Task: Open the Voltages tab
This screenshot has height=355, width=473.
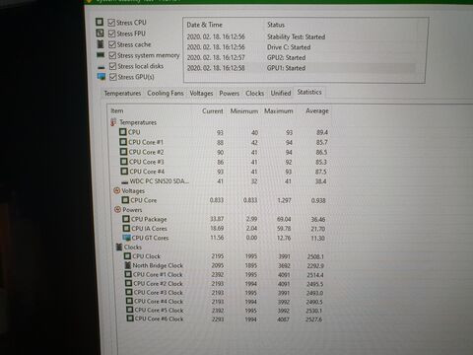Action: 201,94
